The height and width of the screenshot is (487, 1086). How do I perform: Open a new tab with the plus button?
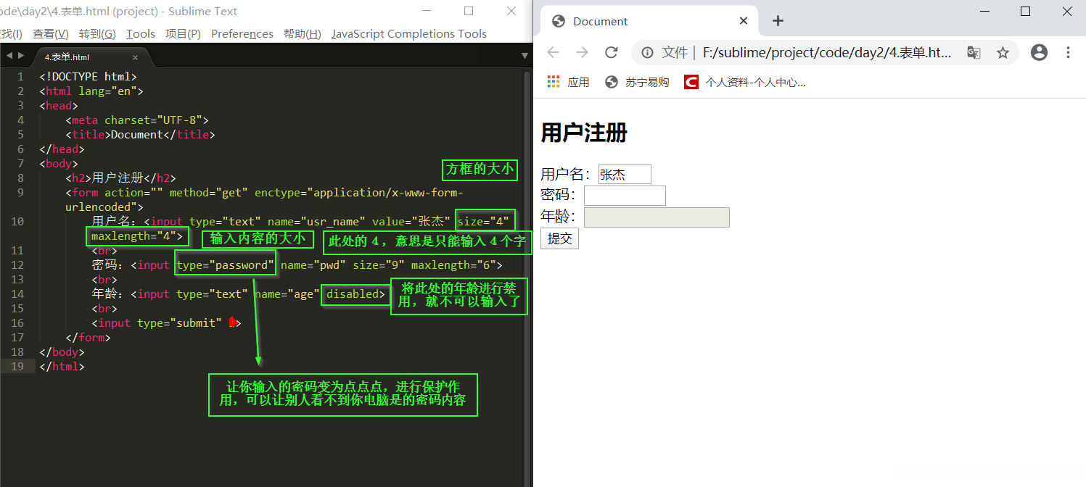778,21
